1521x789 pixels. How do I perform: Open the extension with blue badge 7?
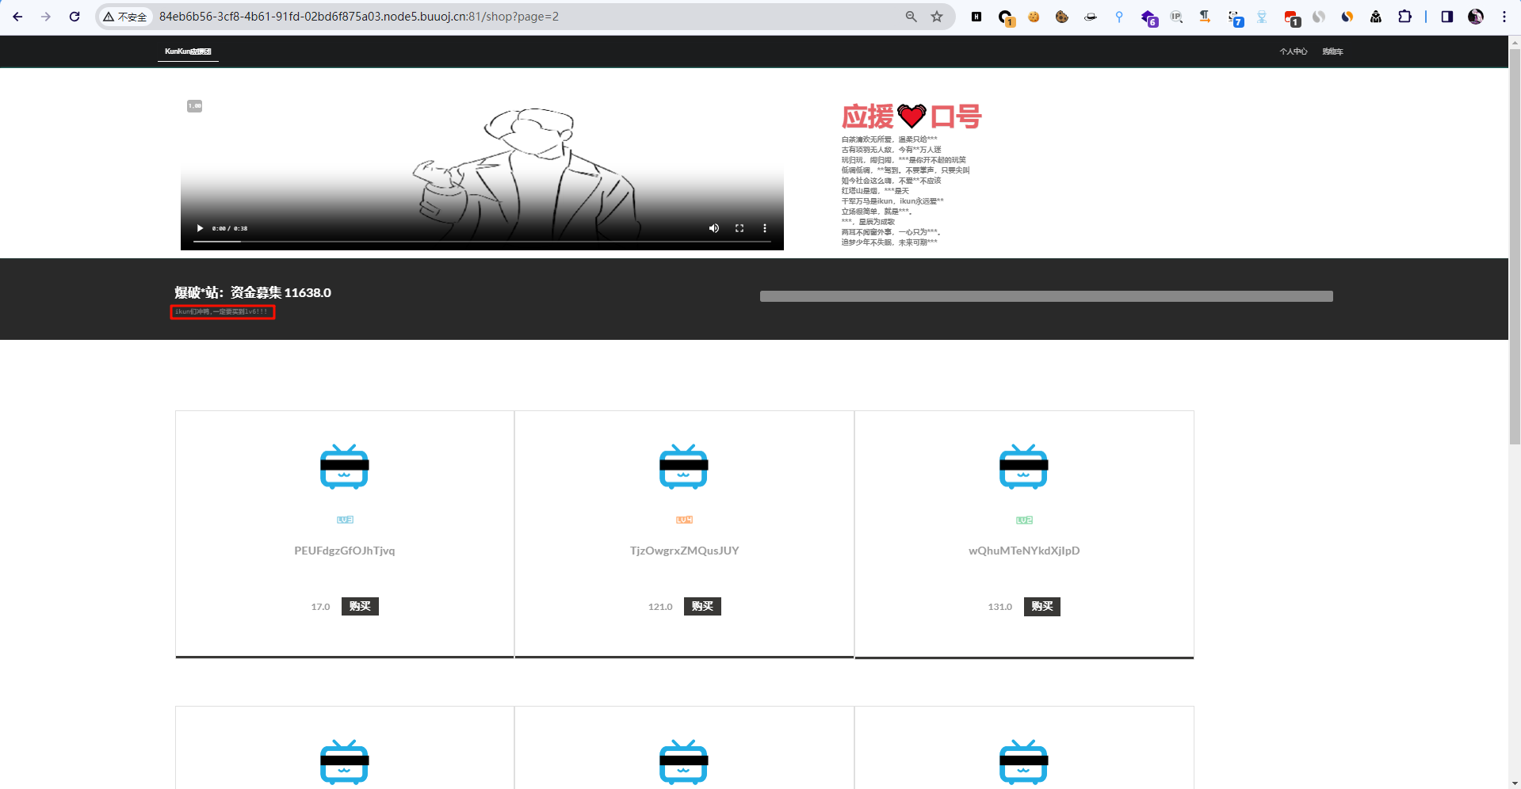1235,17
